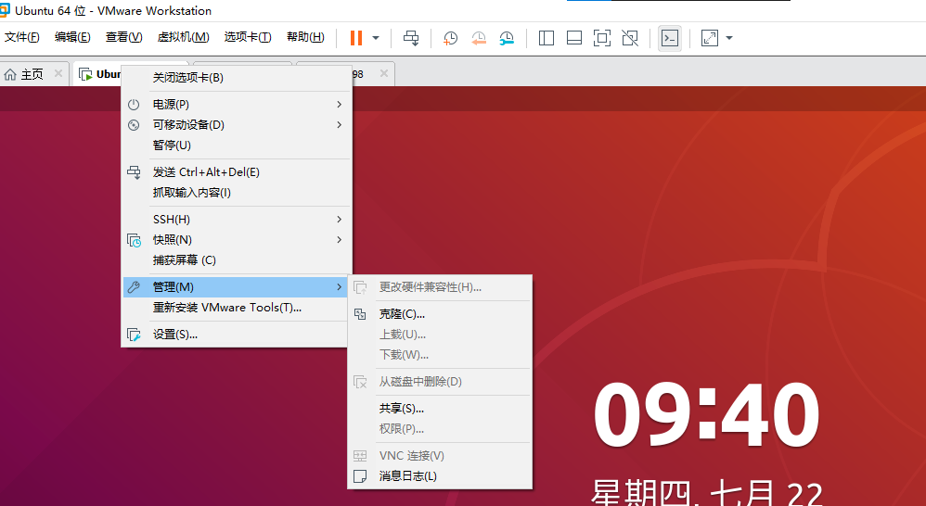
Task: Expand the SSH(H) submenu
Action: (x=237, y=220)
